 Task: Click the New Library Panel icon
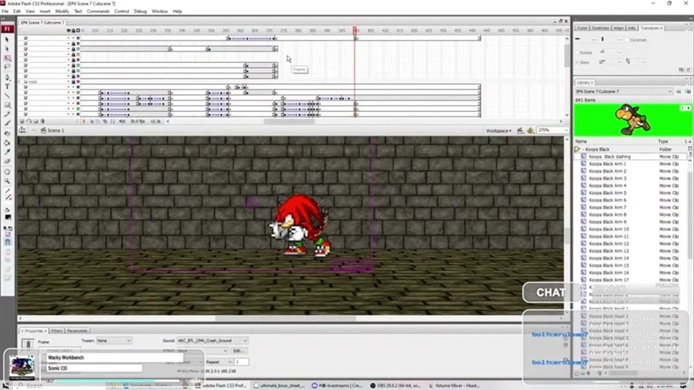(x=688, y=91)
